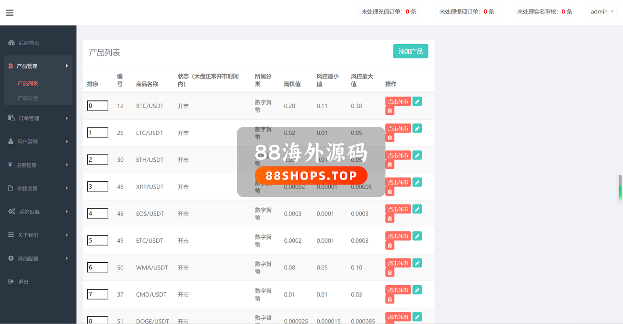Click the pencil icon for WMA/USDT row
This screenshot has width=623, height=324.
[x=417, y=263]
